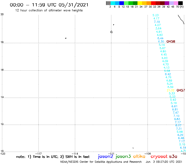
Task: Click the -114 longitude axis label
Action: (75, 154)
